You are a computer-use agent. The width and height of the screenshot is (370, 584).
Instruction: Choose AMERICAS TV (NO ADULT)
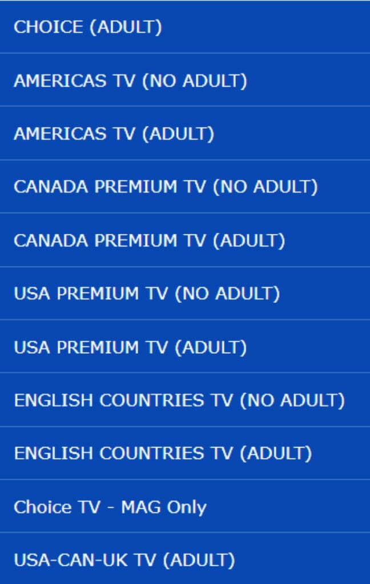pos(185,80)
